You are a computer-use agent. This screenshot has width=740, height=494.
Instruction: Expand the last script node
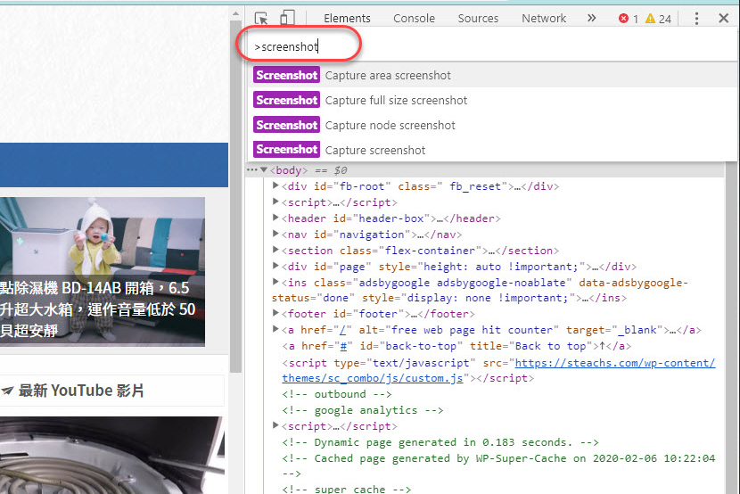[x=275, y=425]
